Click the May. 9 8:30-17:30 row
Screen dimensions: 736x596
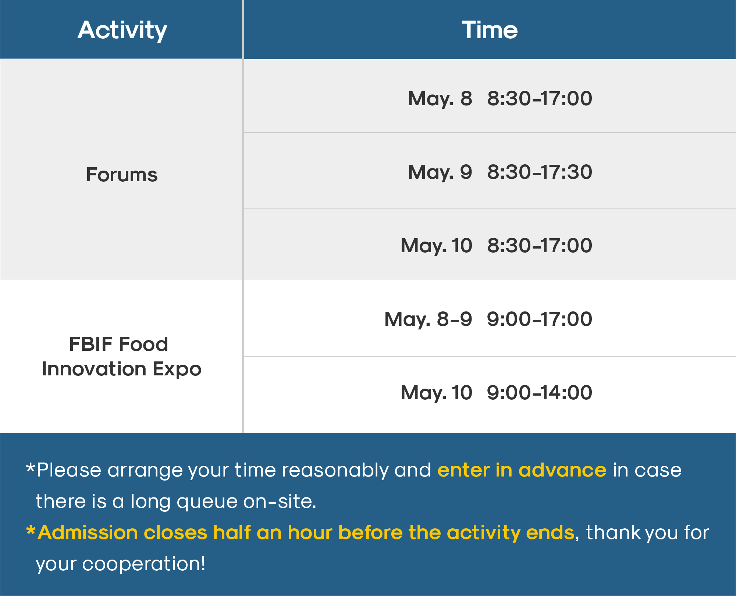(x=490, y=171)
